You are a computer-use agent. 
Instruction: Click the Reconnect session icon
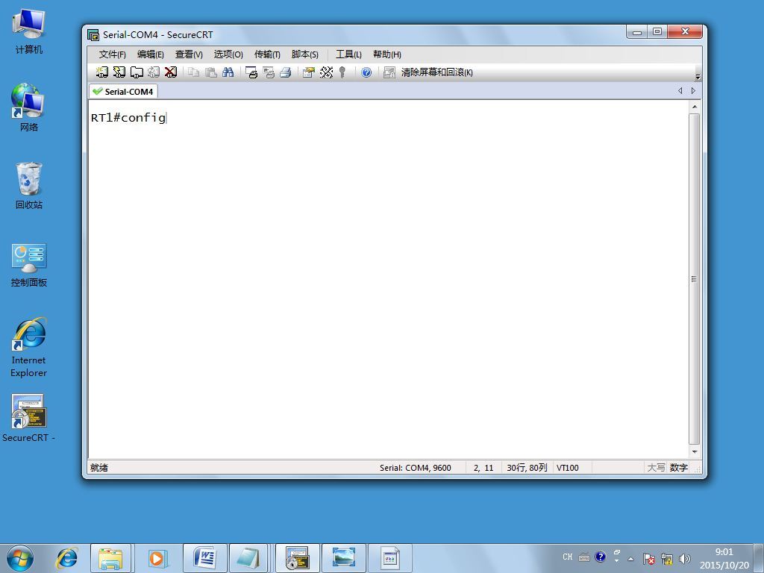click(x=154, y=72)
